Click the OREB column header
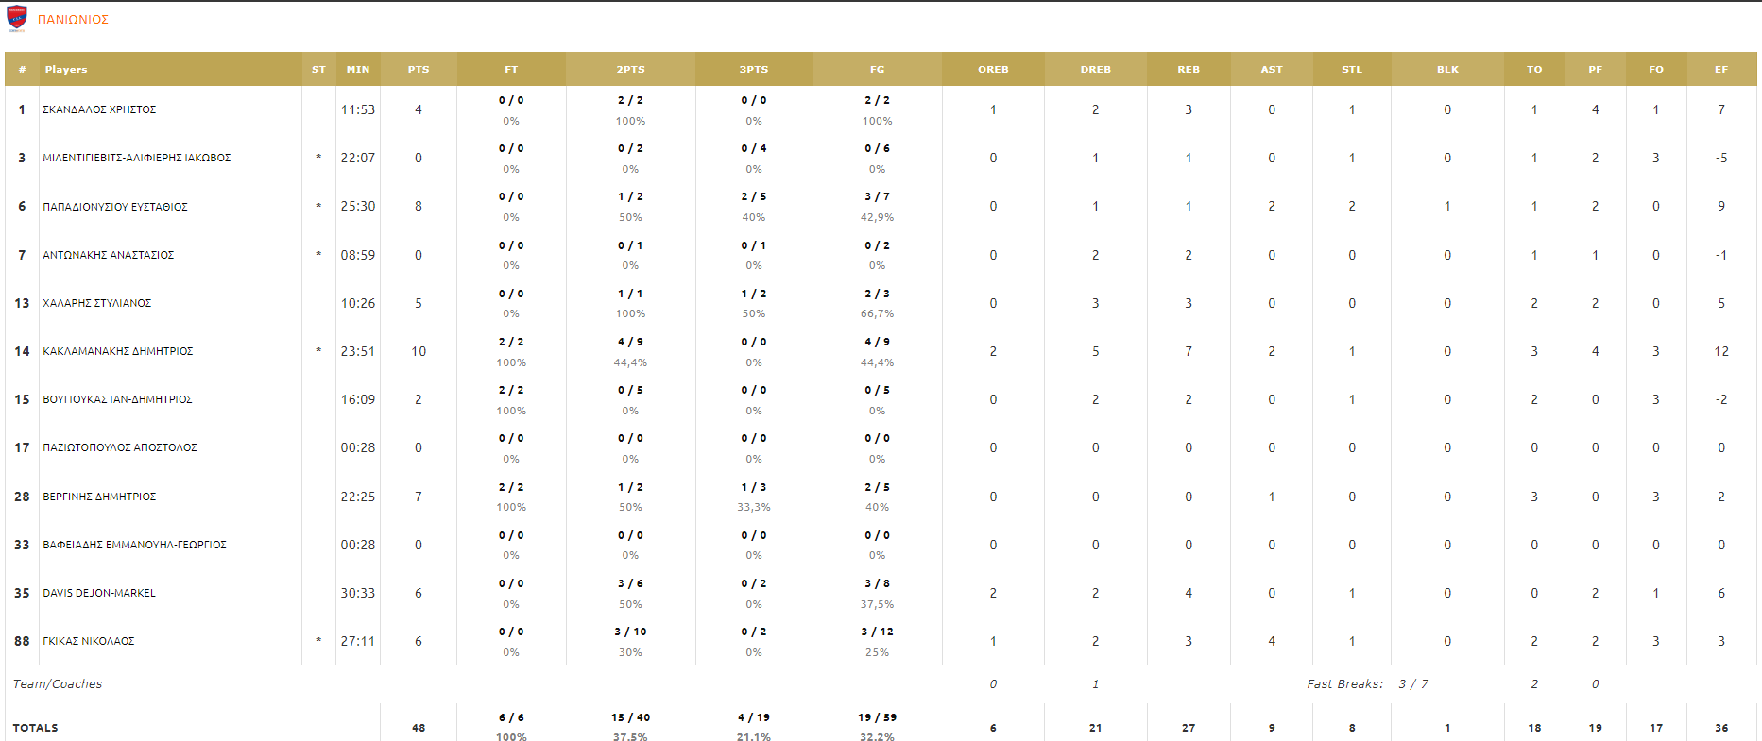Screen dimensions: 1762x741 point(993,70)
